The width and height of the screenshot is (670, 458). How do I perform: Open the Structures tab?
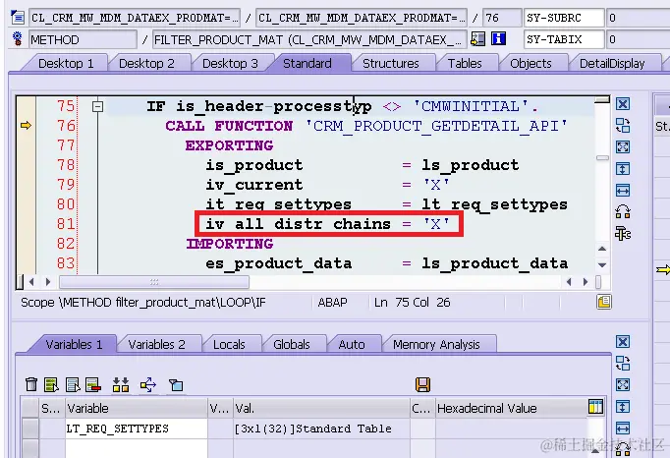(x=391, y=63)
